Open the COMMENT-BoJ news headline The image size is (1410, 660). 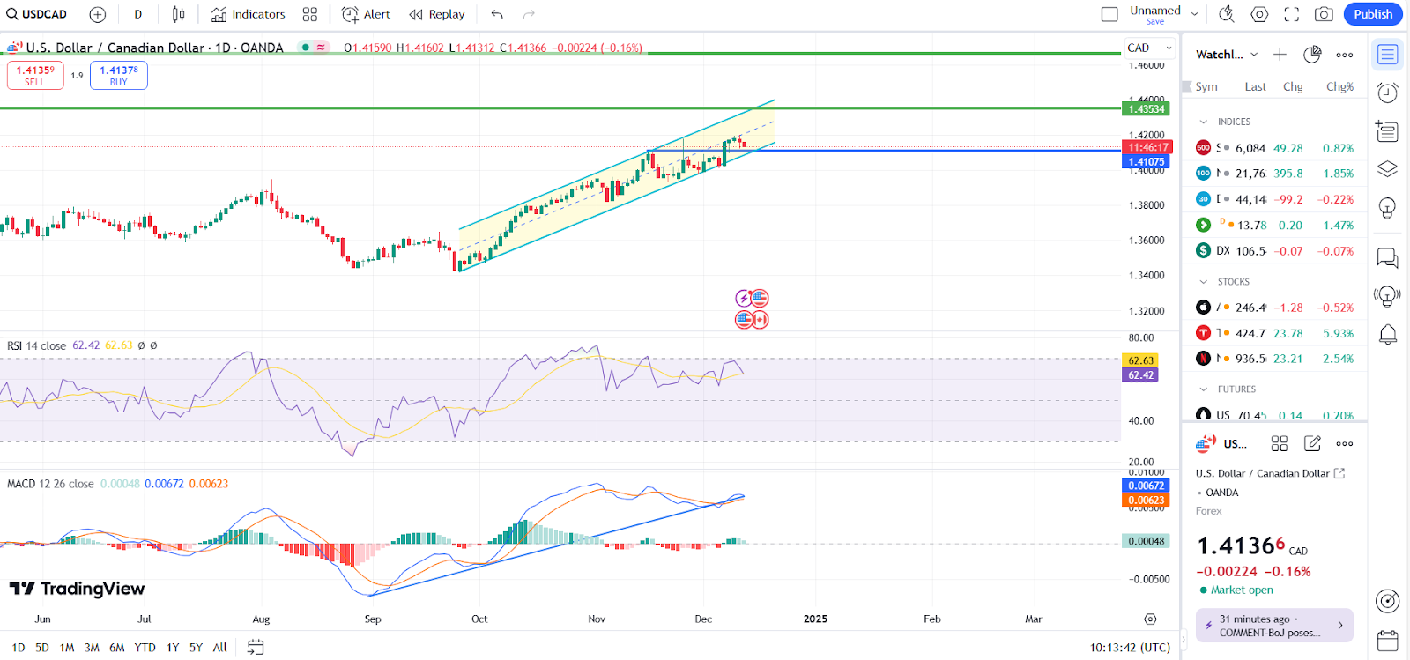pyautogui.click(x=1274, y=626)
